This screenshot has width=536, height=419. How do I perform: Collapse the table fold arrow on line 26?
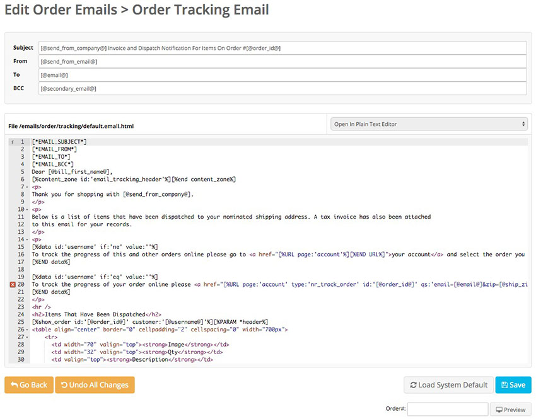(27, 330)
